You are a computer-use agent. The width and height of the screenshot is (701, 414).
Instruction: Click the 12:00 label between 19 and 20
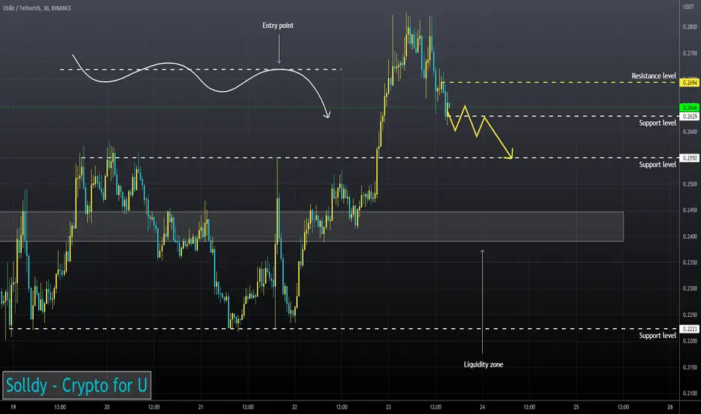(x=60, y=406)
